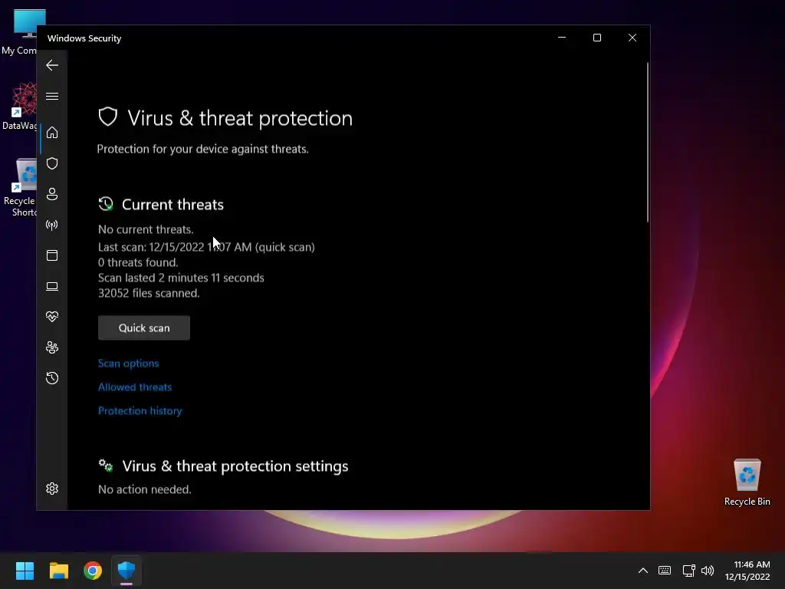Open the Protection history link
Image resolution: width=785 pixels, height=589 pixels.
(x=140, y=411)
